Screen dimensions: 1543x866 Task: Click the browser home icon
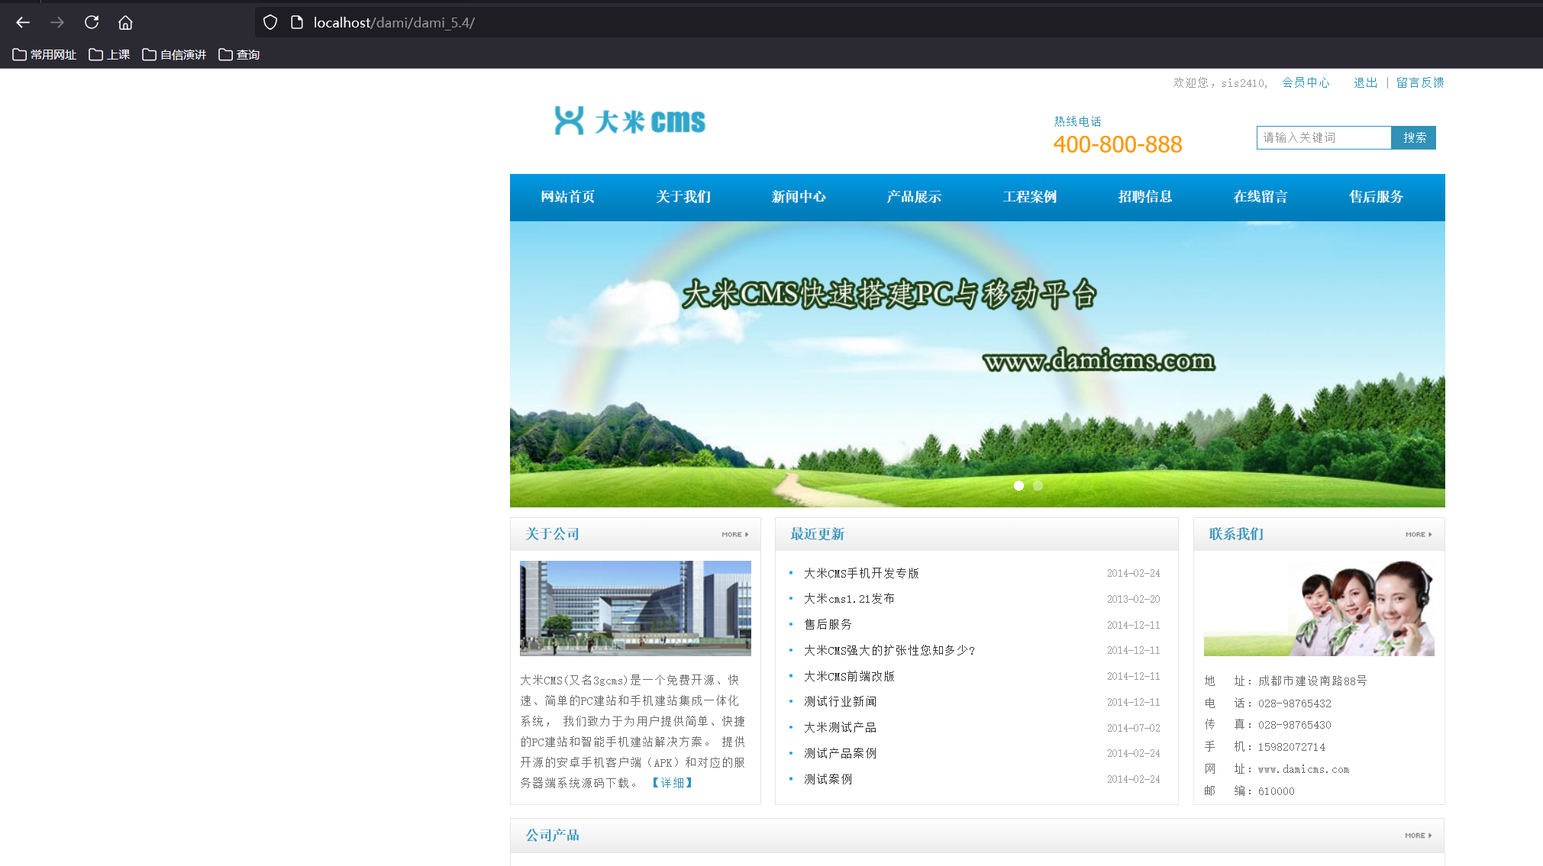click(125, 23)
